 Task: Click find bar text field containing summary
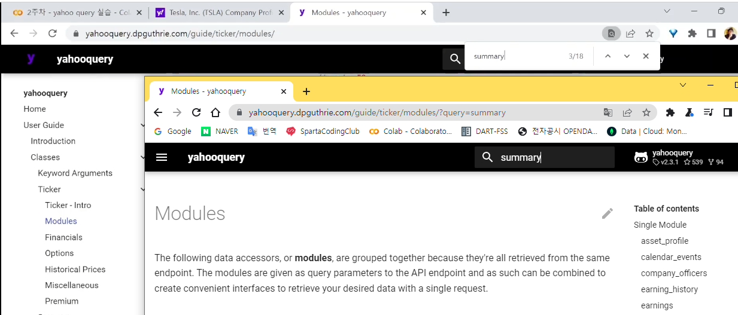[517, 56]
